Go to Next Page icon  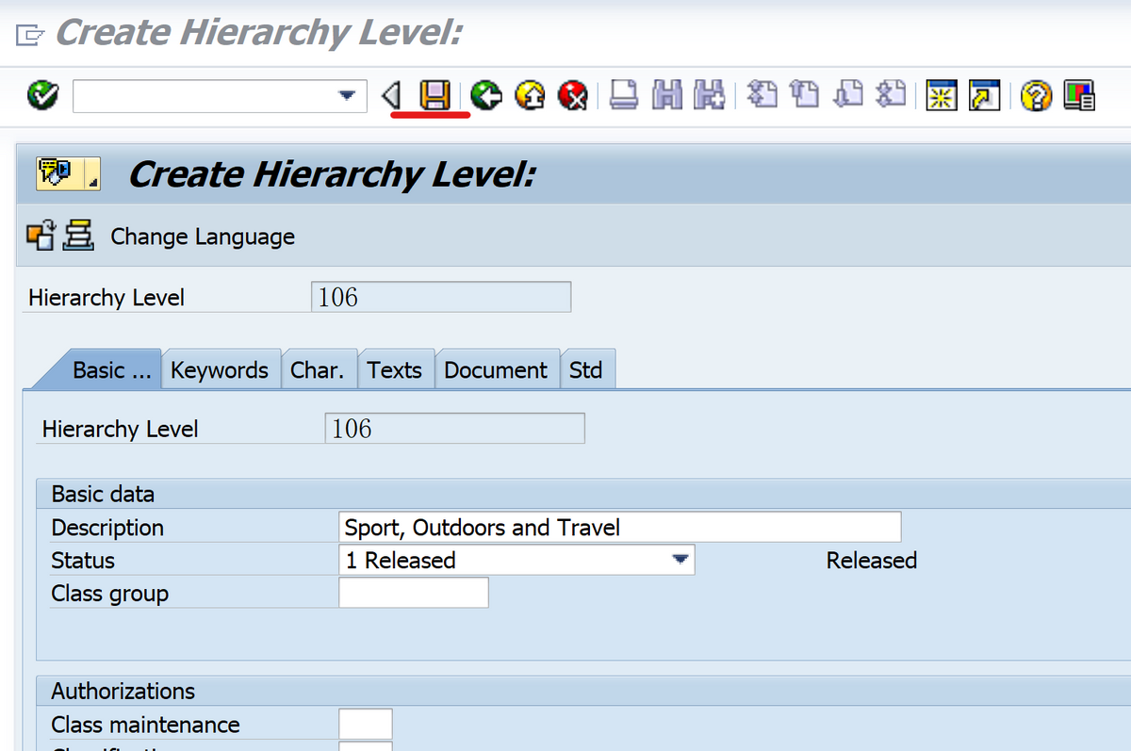[x=848, y=95]
